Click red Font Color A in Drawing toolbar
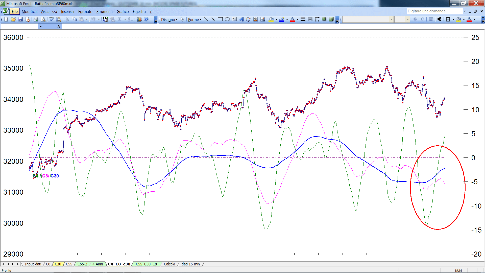The image size is (485, 273). point(293,19)
